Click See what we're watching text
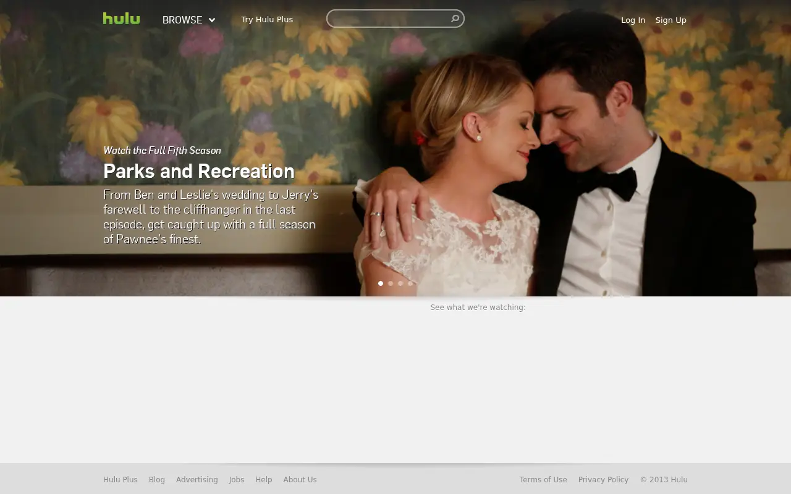This screenshot has width=791, height=494. tap(478, 307)
